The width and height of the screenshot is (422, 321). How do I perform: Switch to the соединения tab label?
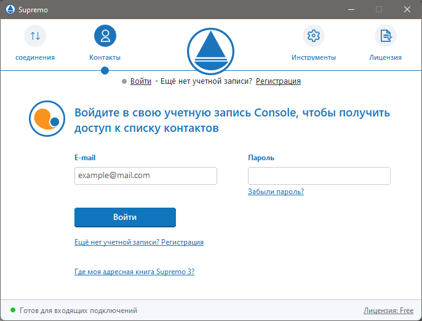35,57
